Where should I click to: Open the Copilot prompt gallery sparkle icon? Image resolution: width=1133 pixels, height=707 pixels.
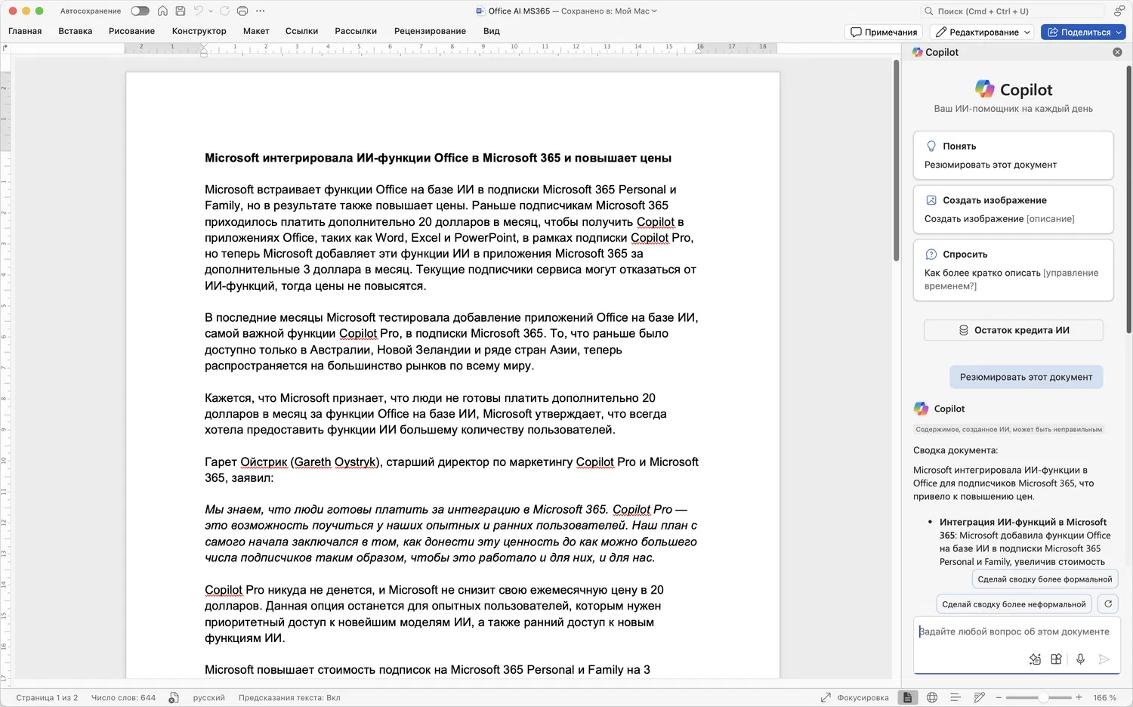point(1035,659)
